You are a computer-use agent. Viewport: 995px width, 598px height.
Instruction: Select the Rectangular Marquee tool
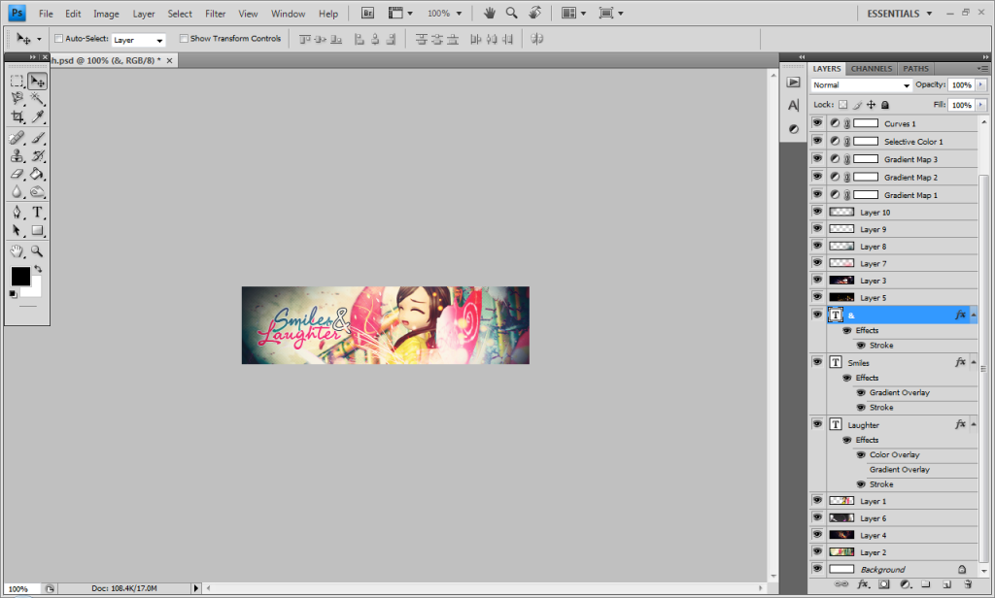[x=17, y=82]
